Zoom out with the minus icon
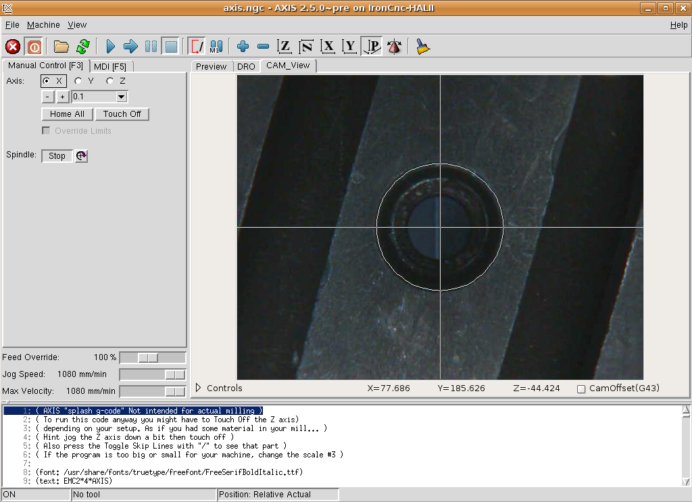 pos(263,47)
